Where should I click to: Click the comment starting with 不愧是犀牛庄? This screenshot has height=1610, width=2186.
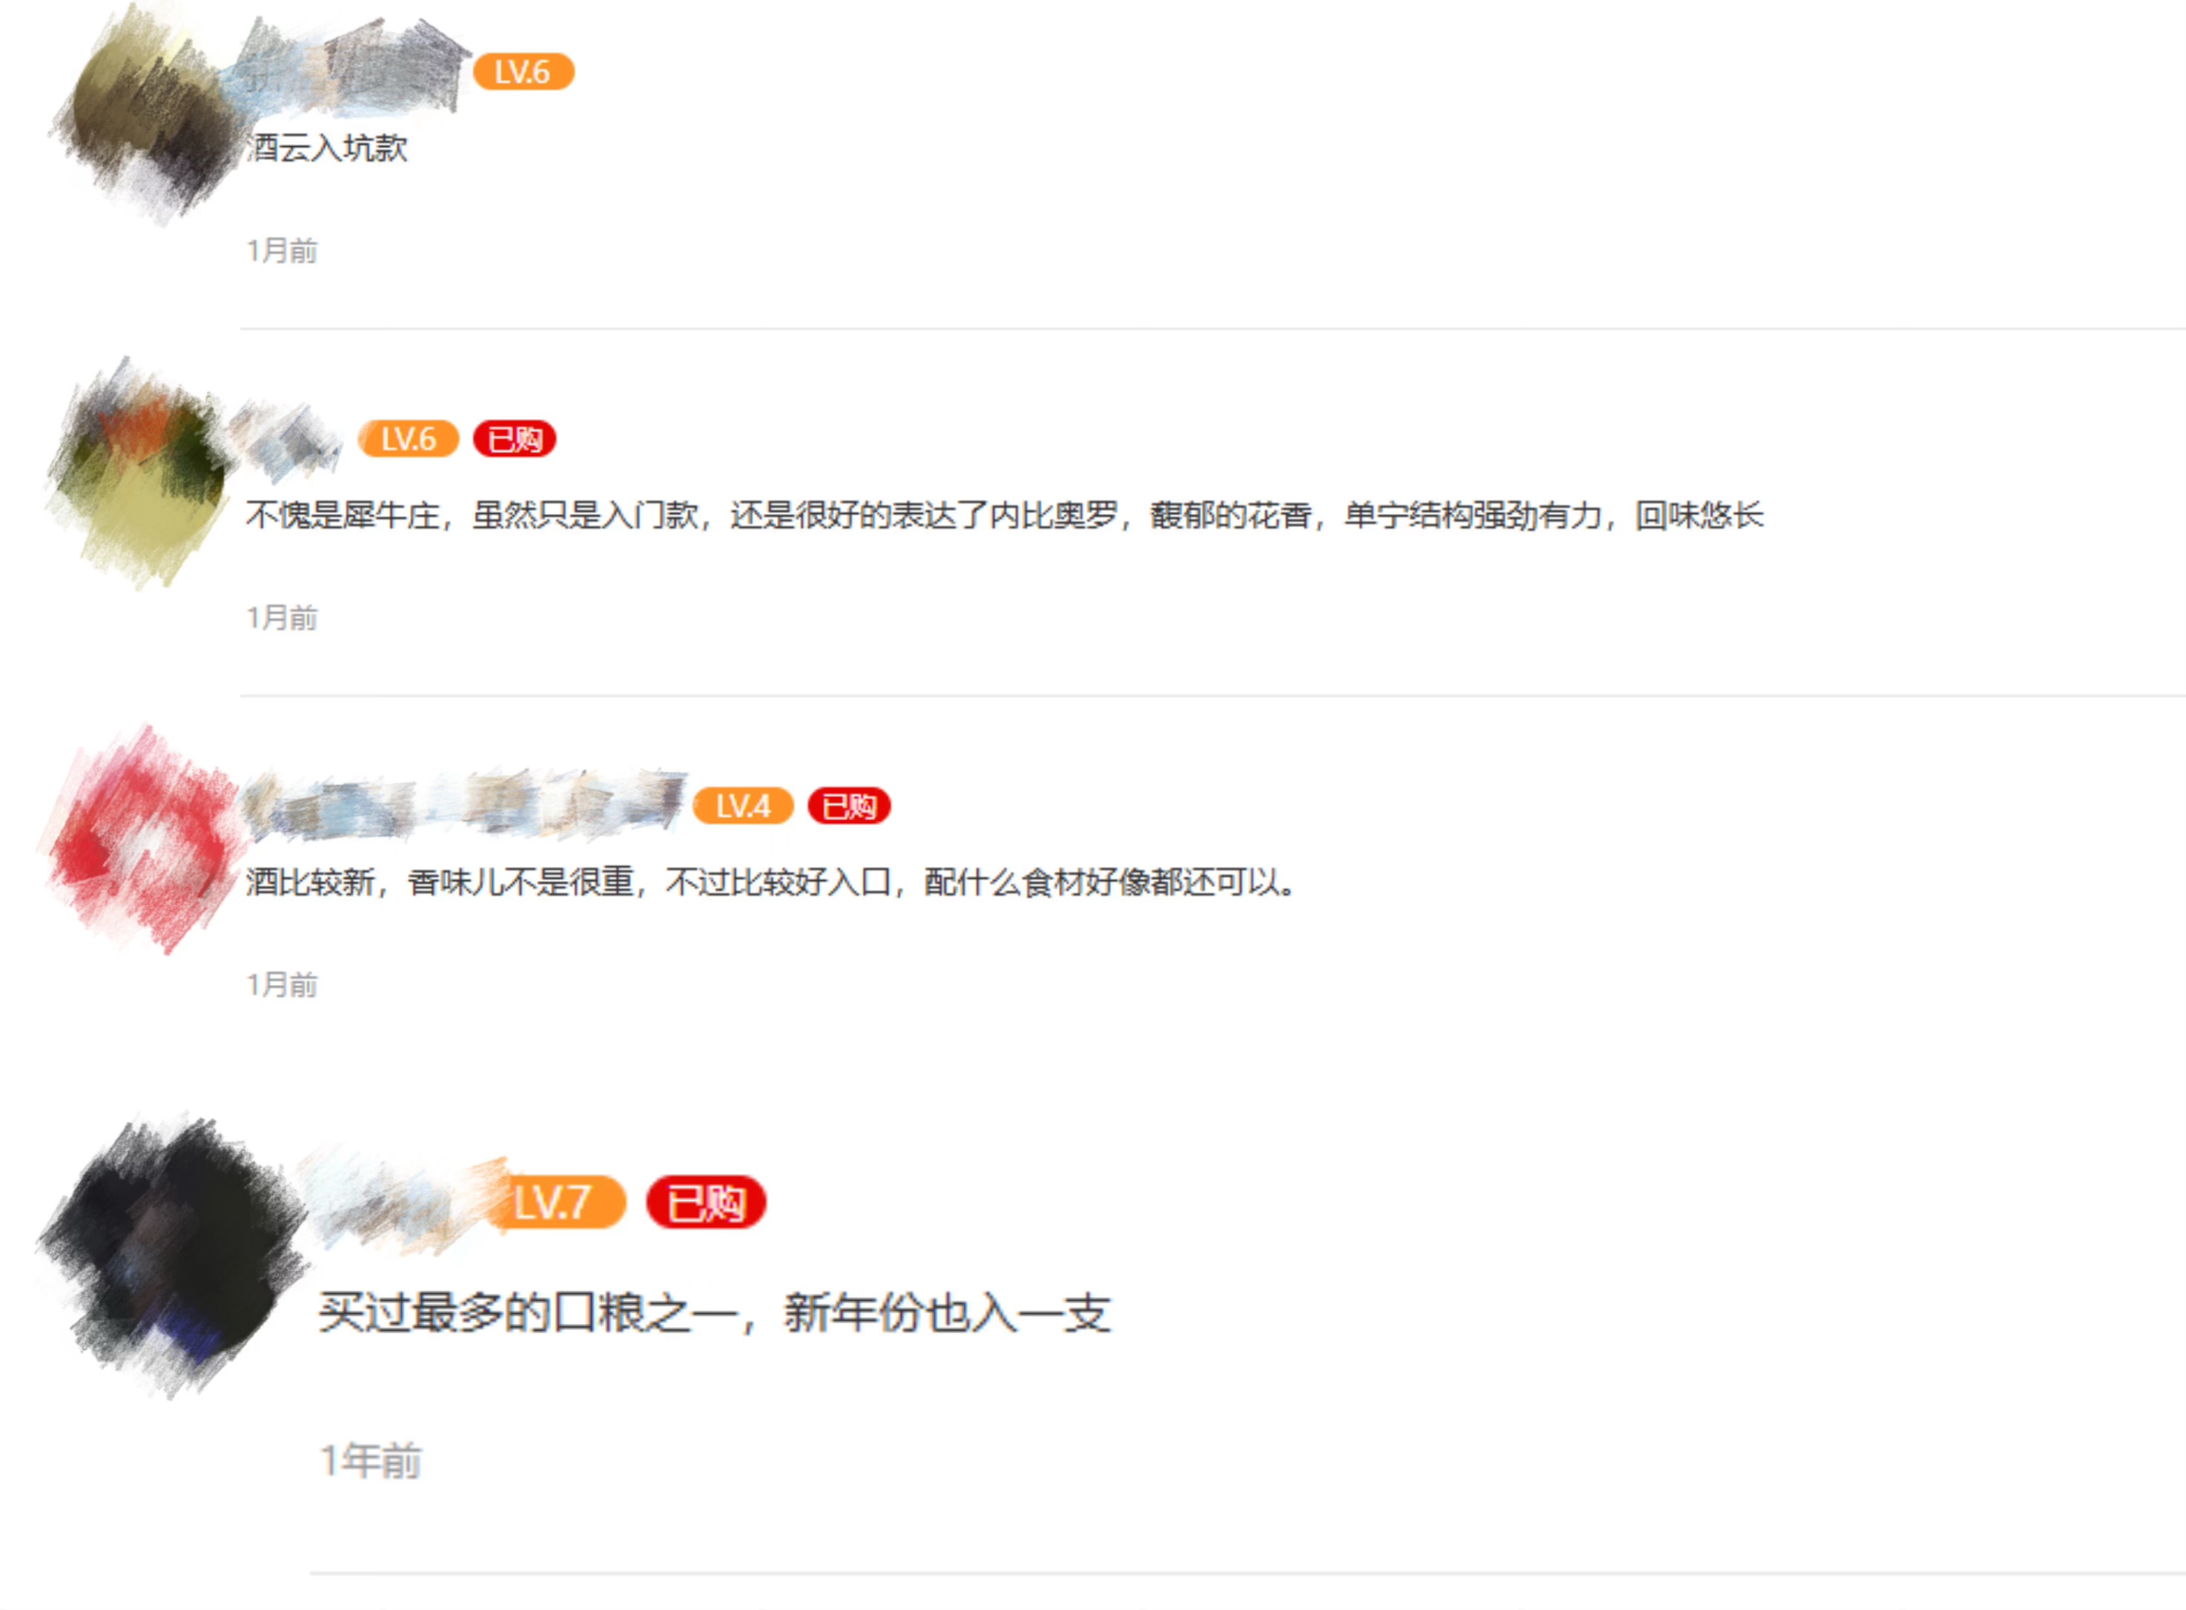coord(1005,515)
